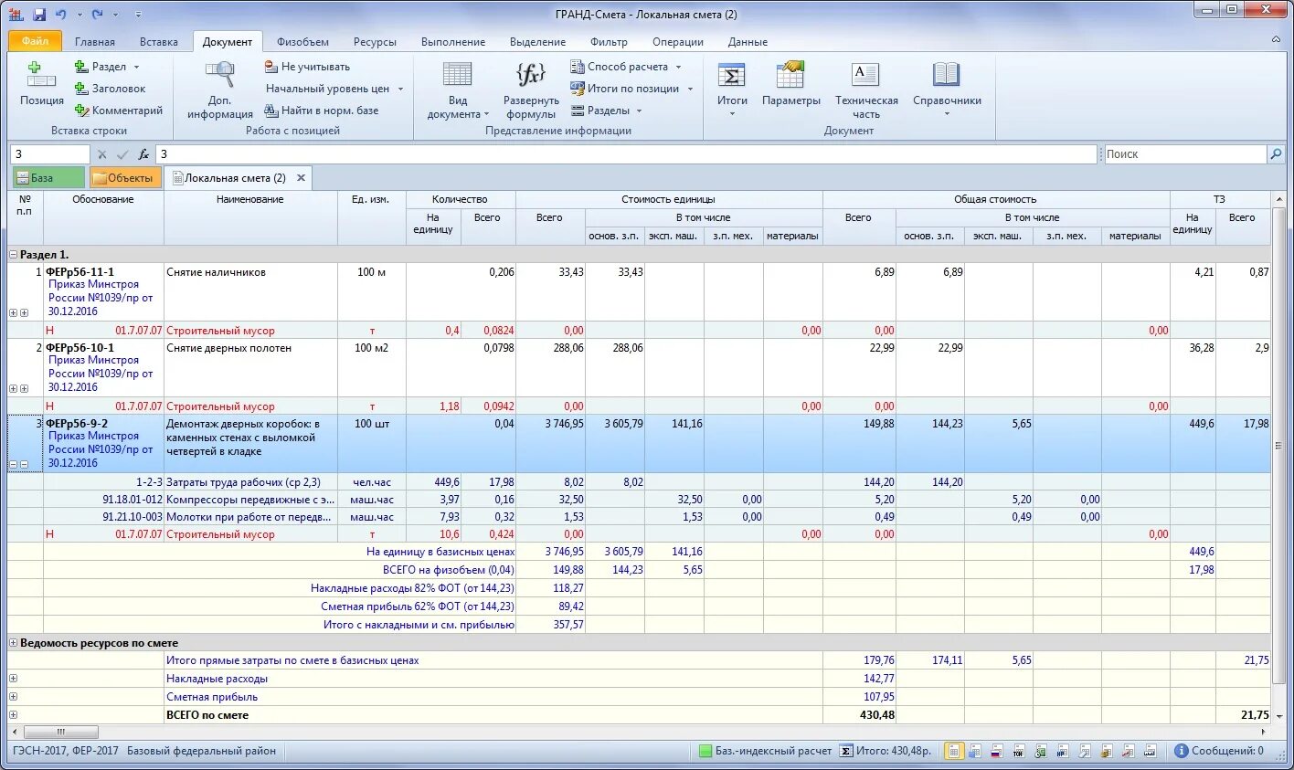Expand the ВСЕГО по смете row
1294x770 pixels.
[x=13, y=715]
